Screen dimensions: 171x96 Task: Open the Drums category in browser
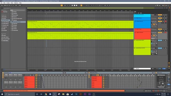[5, 18]
